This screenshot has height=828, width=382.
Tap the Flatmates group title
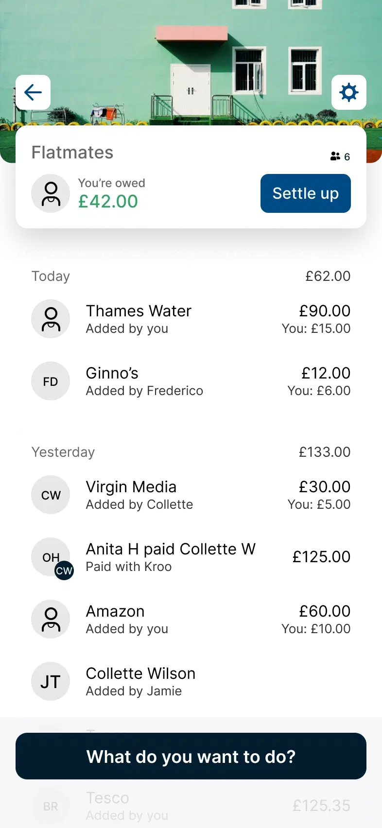(72, 153)
